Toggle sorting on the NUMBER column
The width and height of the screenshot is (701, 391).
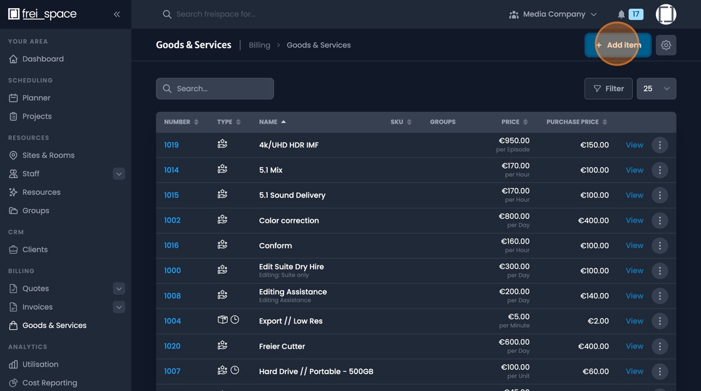click(197, 122)
